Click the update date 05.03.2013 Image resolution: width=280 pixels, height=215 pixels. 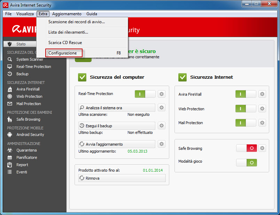pyautogui.click(x=138, y=151)
